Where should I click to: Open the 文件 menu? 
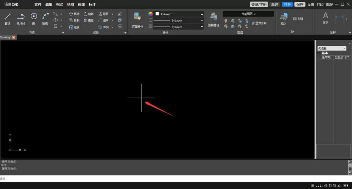(38, 5)
